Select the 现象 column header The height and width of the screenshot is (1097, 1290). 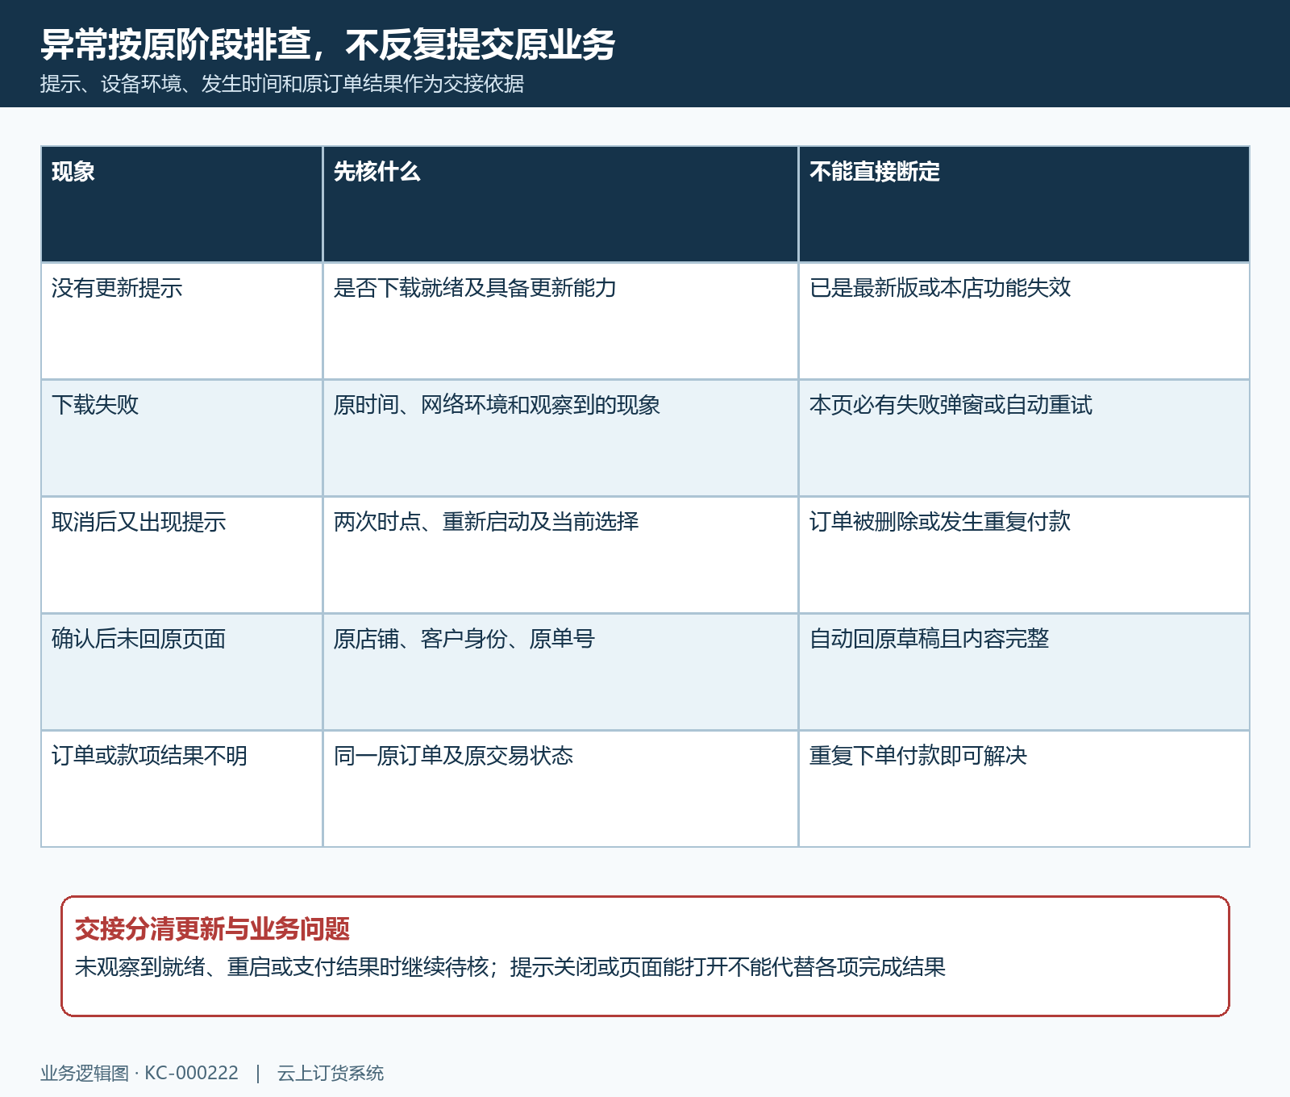point(181,204)
